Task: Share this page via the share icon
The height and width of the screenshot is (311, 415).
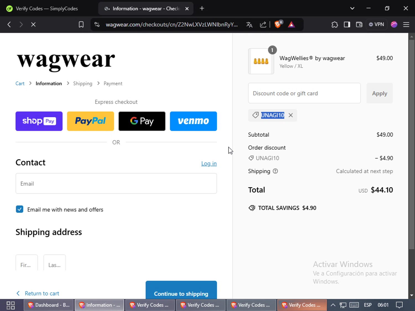Action: (263, 25)
